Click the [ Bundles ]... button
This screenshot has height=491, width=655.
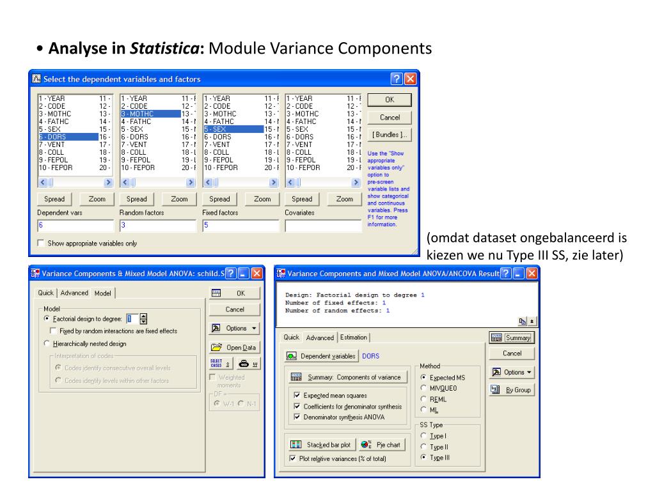(x=390, y=135)
